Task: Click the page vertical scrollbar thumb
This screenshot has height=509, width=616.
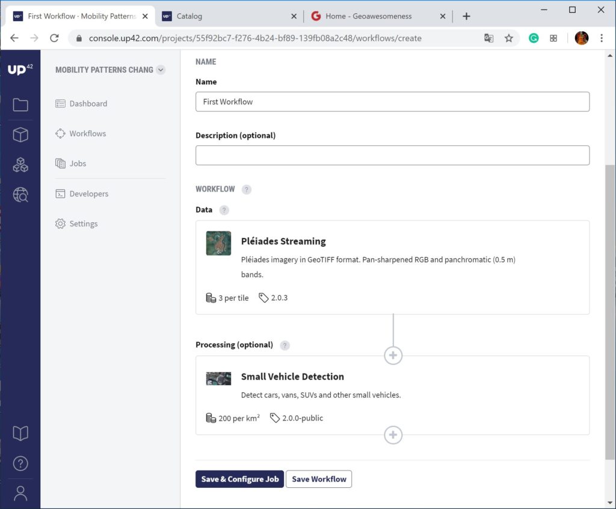Action: [610, 312]
